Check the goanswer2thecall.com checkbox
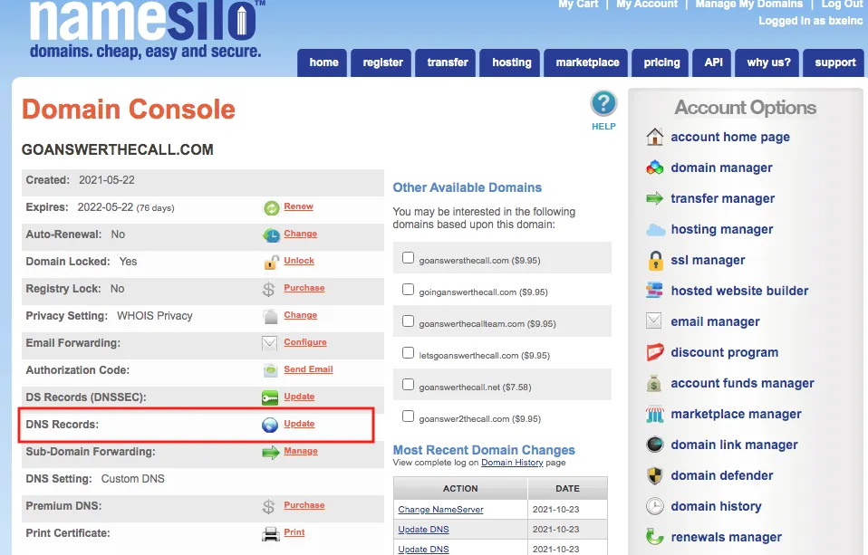Viewport: 868px width, 555px height. [408, 416]
